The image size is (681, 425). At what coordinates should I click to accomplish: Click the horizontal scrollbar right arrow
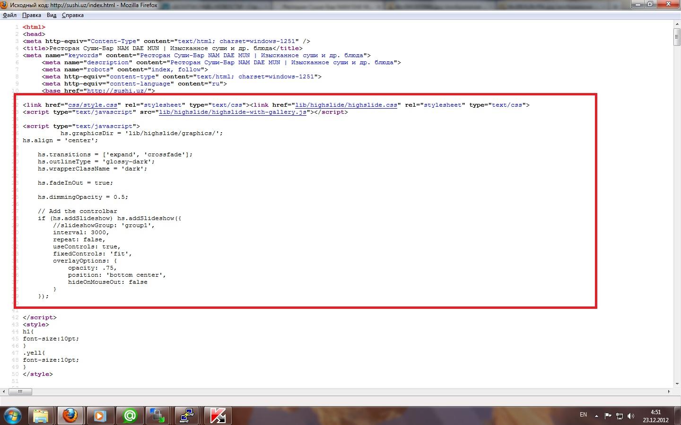(669, 391)
